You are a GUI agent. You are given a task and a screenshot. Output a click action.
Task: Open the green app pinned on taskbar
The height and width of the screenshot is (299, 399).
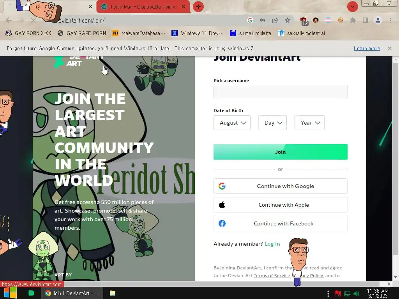(x=31, y=293)
